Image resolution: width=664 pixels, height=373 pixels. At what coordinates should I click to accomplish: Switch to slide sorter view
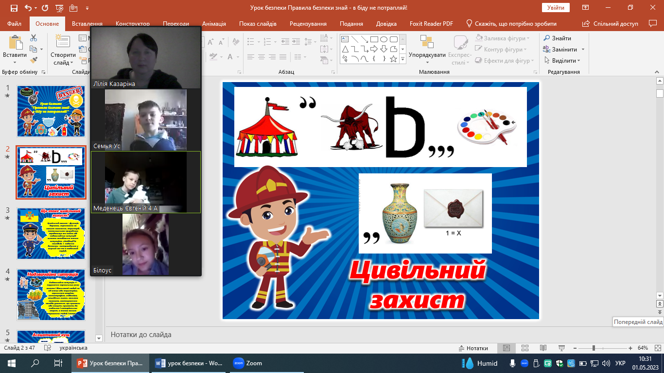525,348
